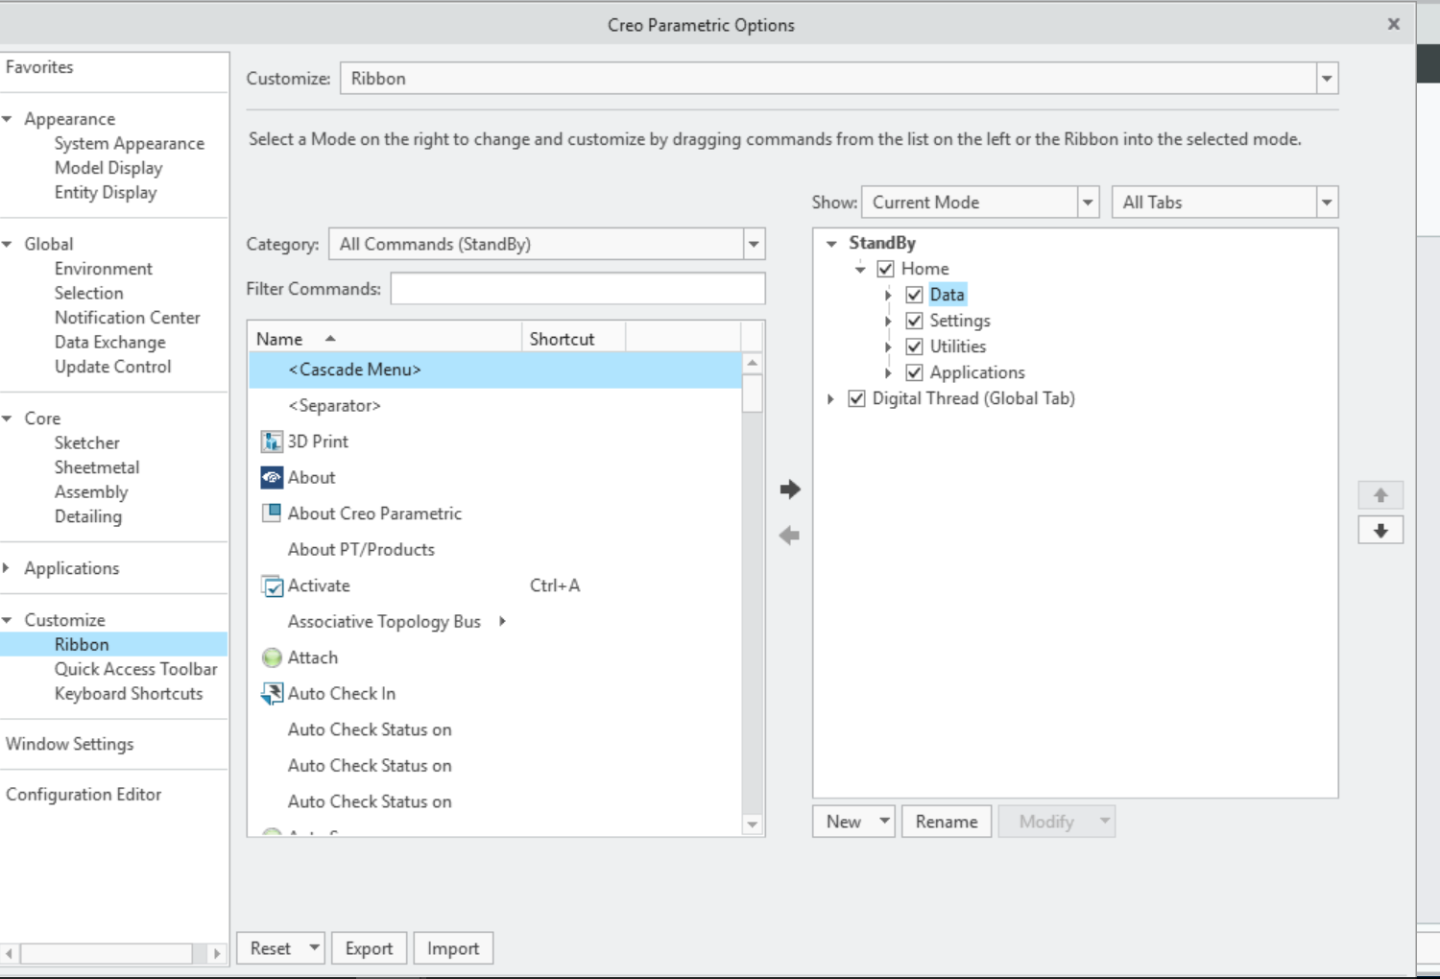Viewport: 1440px width, 979px height.
Task: Select the Auto Check In icon
Action: (x=272, y=693)
